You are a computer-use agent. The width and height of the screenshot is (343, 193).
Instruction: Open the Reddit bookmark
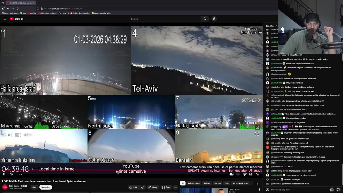point(80,13)
